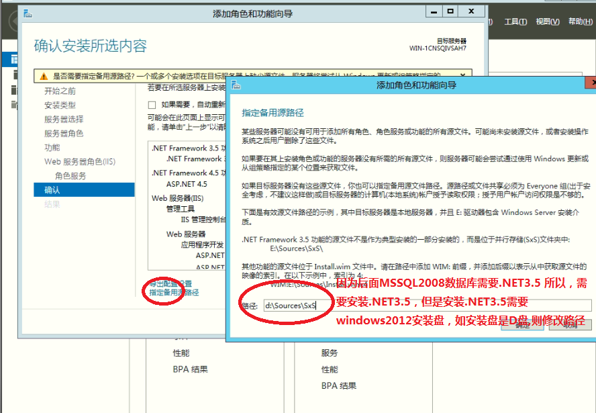Click 服务 in the right Server Manager tile
Image resolution: width=596 pixels, height=413 pixels.
coord(330,353)
